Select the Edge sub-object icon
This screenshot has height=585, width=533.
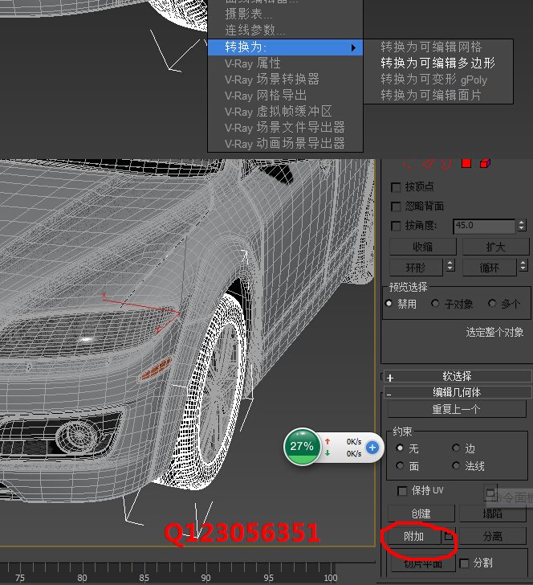[428, 163]
